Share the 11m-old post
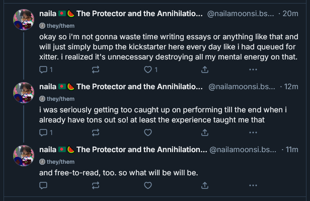The image size is (310, 201). (205, 185)
